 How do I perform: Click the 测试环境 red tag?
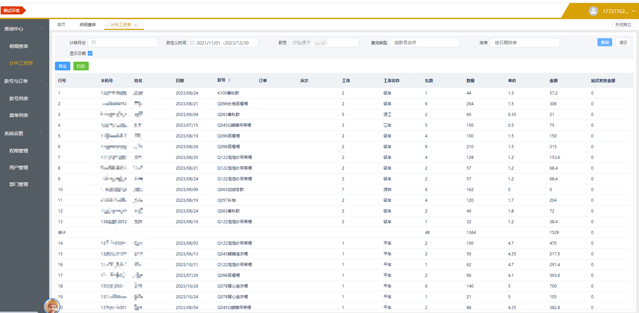click(x=13, y=11)
